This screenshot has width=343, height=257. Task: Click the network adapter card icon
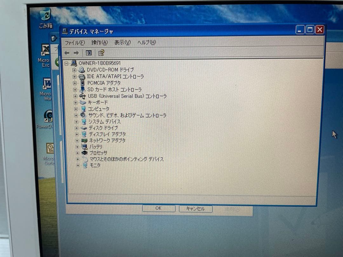84,141
